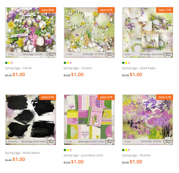This screenshot has height=173, width=179.
Task: Select pink swatch under Brushes
Action: [129, 150]
